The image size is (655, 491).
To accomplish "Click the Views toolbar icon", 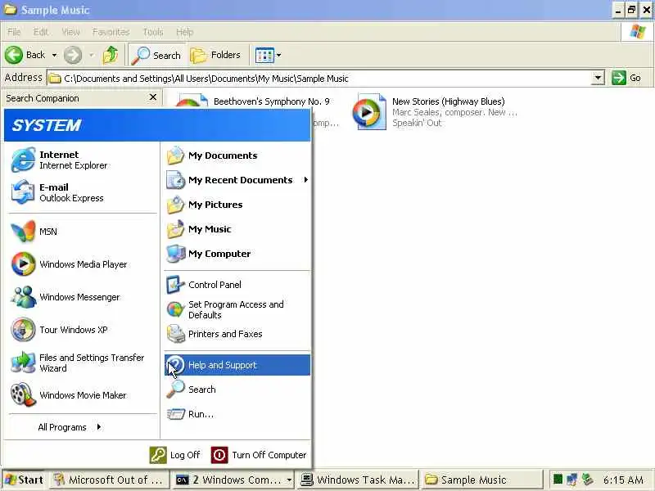I will [264, 55].
